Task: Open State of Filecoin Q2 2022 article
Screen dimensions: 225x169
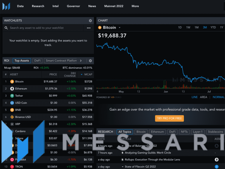Action: click(140, 167)
